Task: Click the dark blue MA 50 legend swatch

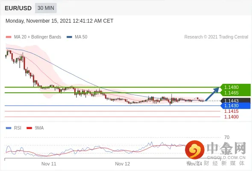Action: point(69,37)
